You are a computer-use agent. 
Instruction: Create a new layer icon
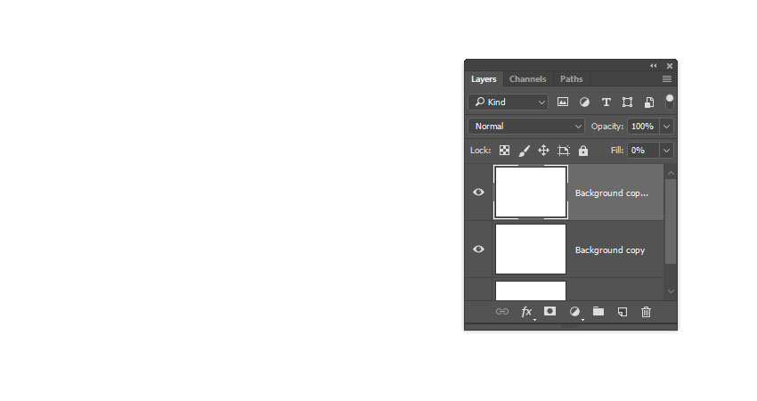coord(623,312)
